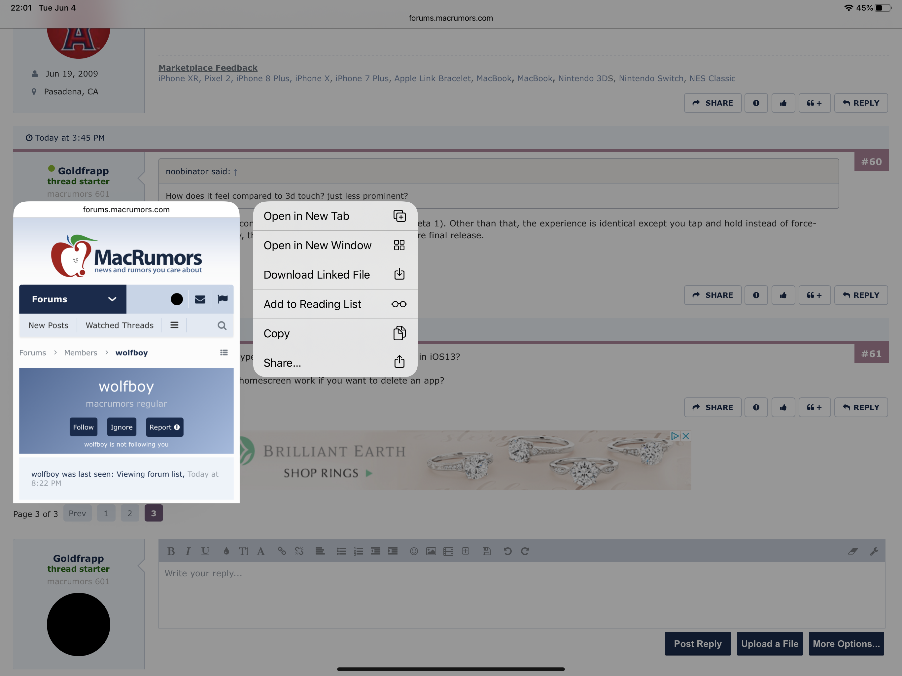Expand the Forums dropdown in preview
This screenshot has width=902, height=676.
(73, 299)
